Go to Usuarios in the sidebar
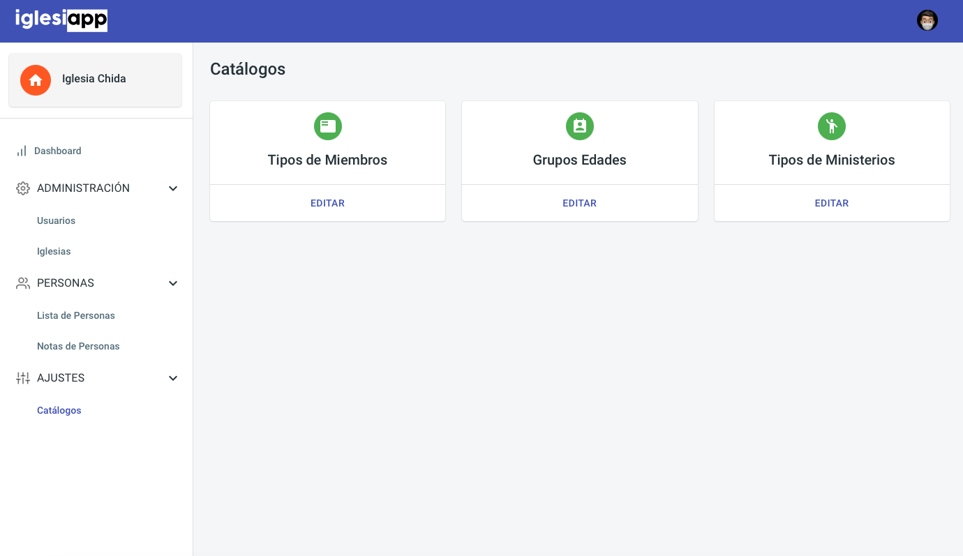 56,220
